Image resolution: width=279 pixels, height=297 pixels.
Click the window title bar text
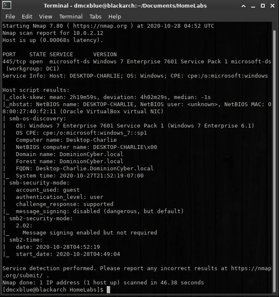pos(125,6)
